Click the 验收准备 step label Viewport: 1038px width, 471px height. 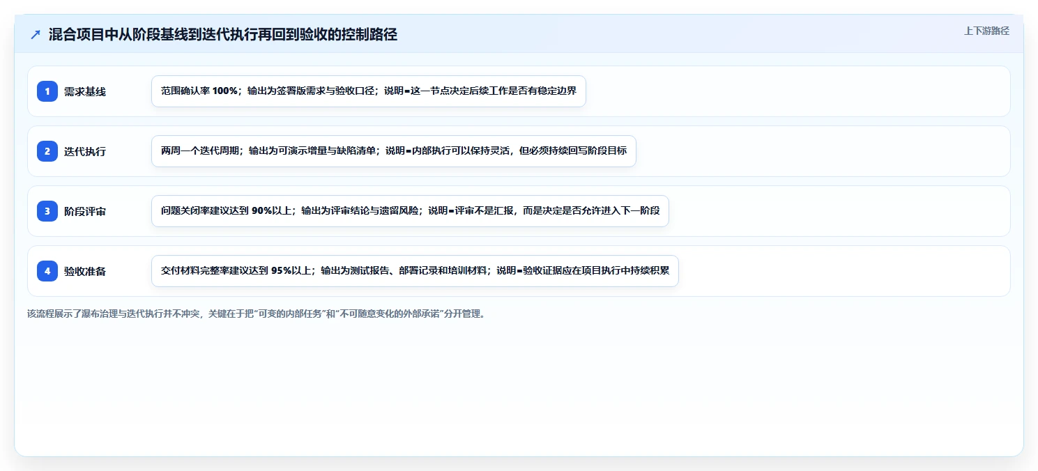click(85, 271)
